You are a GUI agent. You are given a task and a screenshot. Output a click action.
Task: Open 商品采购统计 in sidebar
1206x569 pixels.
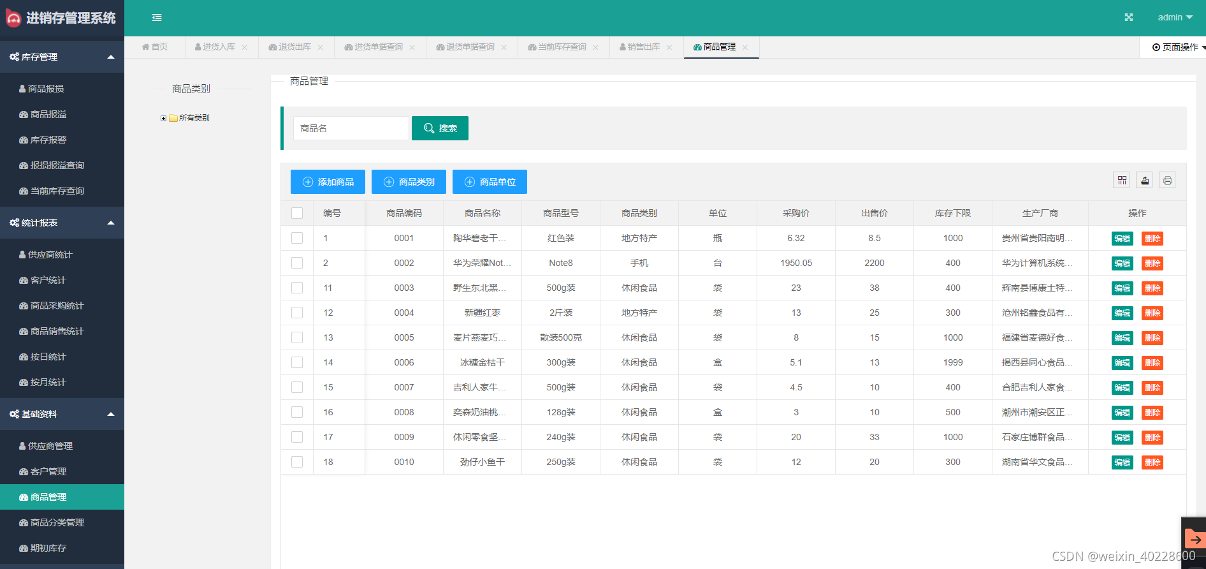tap(62, 306)
